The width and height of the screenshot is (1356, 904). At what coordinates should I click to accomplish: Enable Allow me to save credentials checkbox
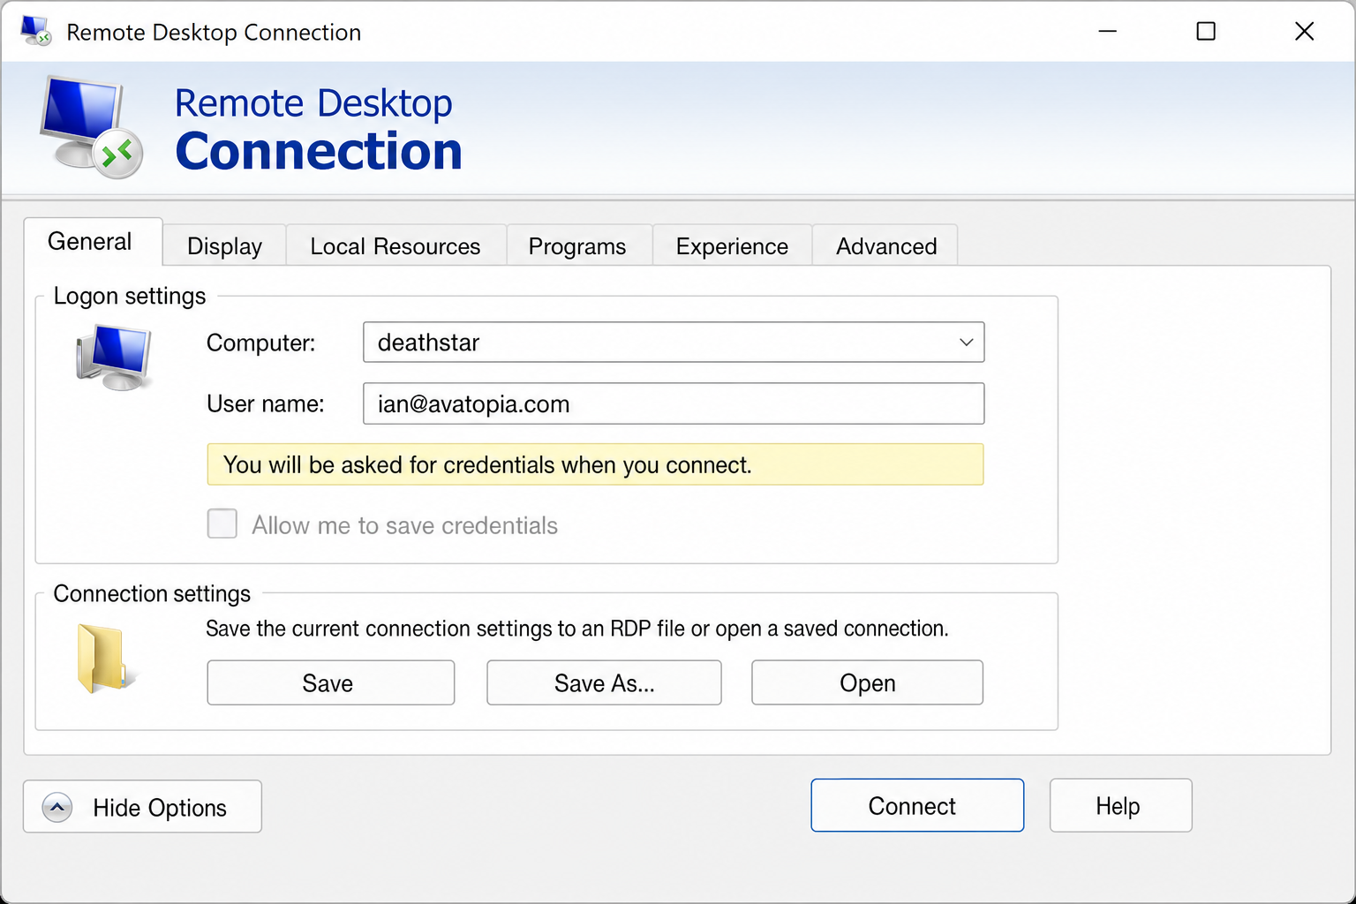coord(222,524)
